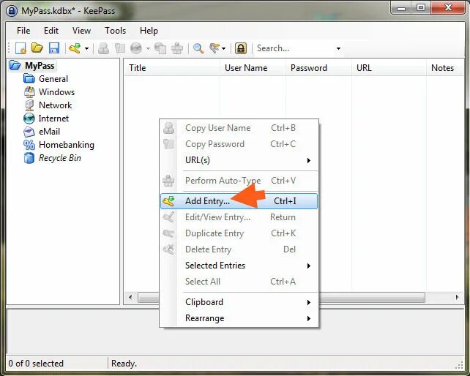Viewport: 470px width, 376px height.
Task: Sort entries by URL column header
Action: 389,68
